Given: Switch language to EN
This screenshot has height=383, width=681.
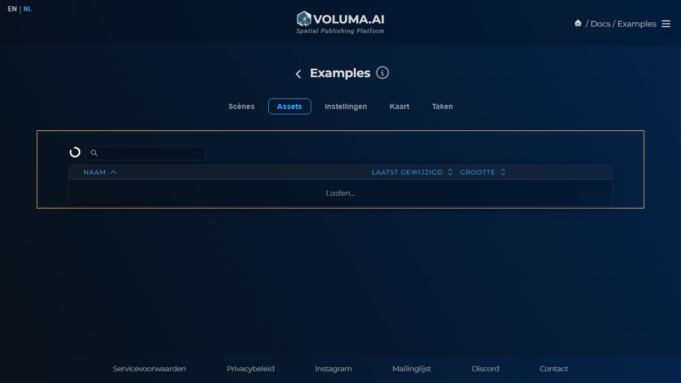Looking at the screenshot, I should (x=12, y=9).
